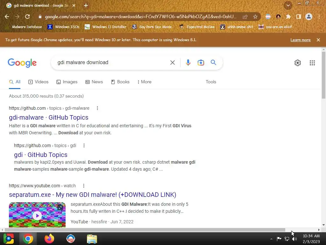Open the Chrome profile avatar
Viewport: 326px width, 245px height.
(309, 17)
